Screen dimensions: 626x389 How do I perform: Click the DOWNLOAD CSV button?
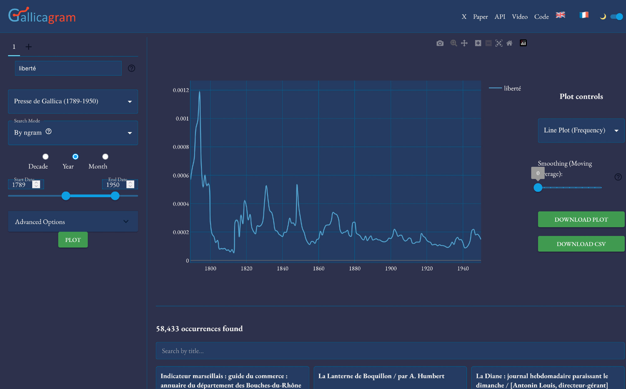(x=581, y=244)
